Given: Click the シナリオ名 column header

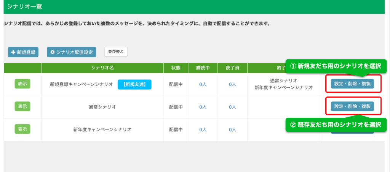Looking at the screenshot, I should [102, 68].
